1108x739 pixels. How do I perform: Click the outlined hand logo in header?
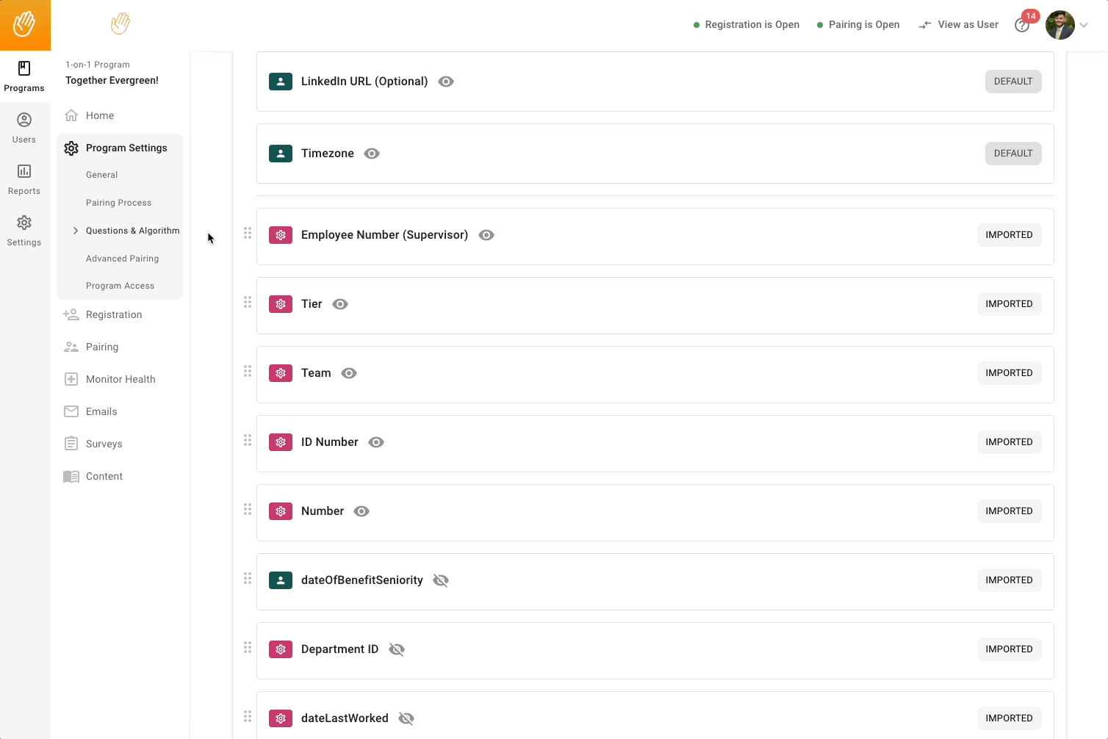point(120,24)
